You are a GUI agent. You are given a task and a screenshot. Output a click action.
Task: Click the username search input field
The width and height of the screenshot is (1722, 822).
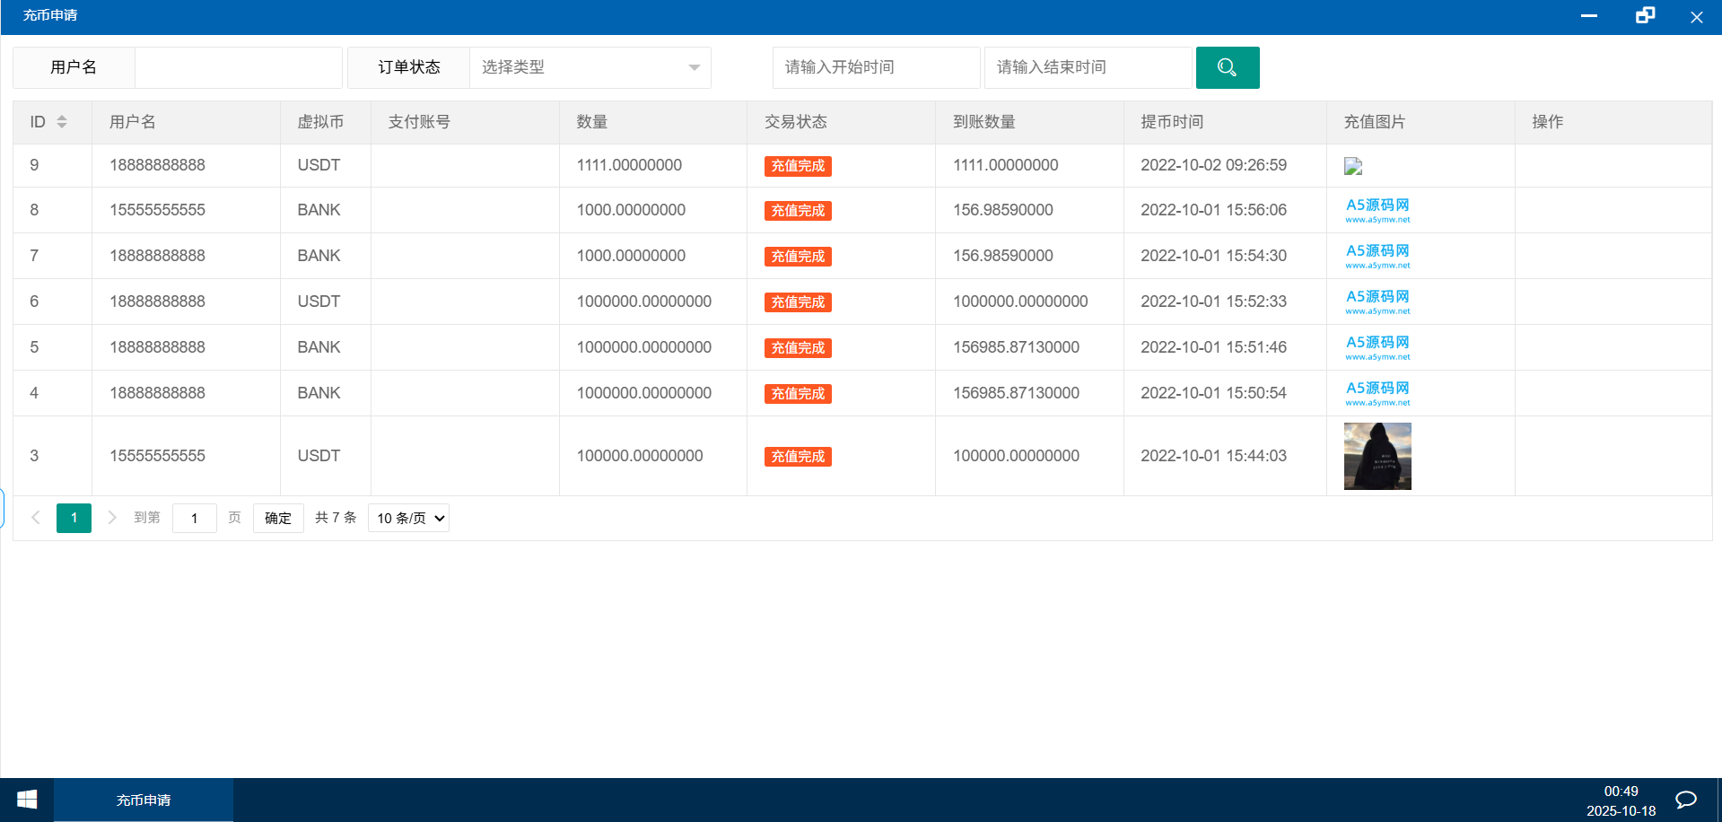point(238,67)
